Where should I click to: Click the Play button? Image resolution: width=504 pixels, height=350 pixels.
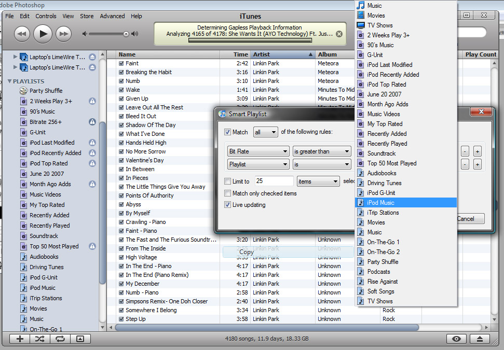[x=43, y=34]
